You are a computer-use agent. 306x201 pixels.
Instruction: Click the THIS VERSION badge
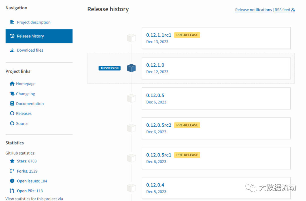pyautogui.click(x=109, y=68)
